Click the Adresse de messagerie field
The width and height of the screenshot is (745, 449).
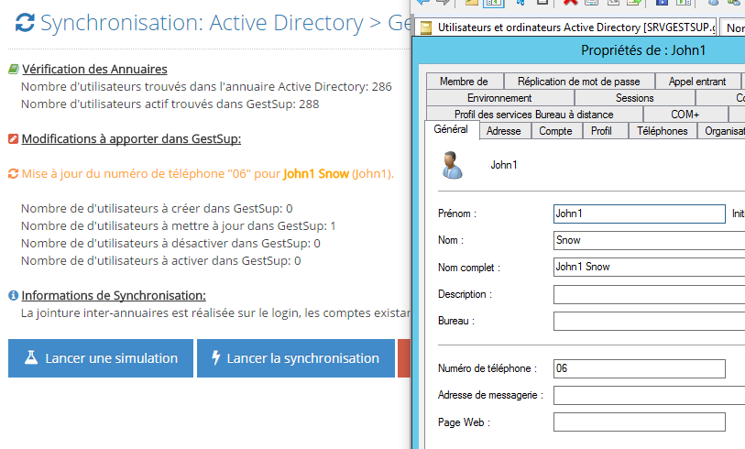(x=649, y=395)
